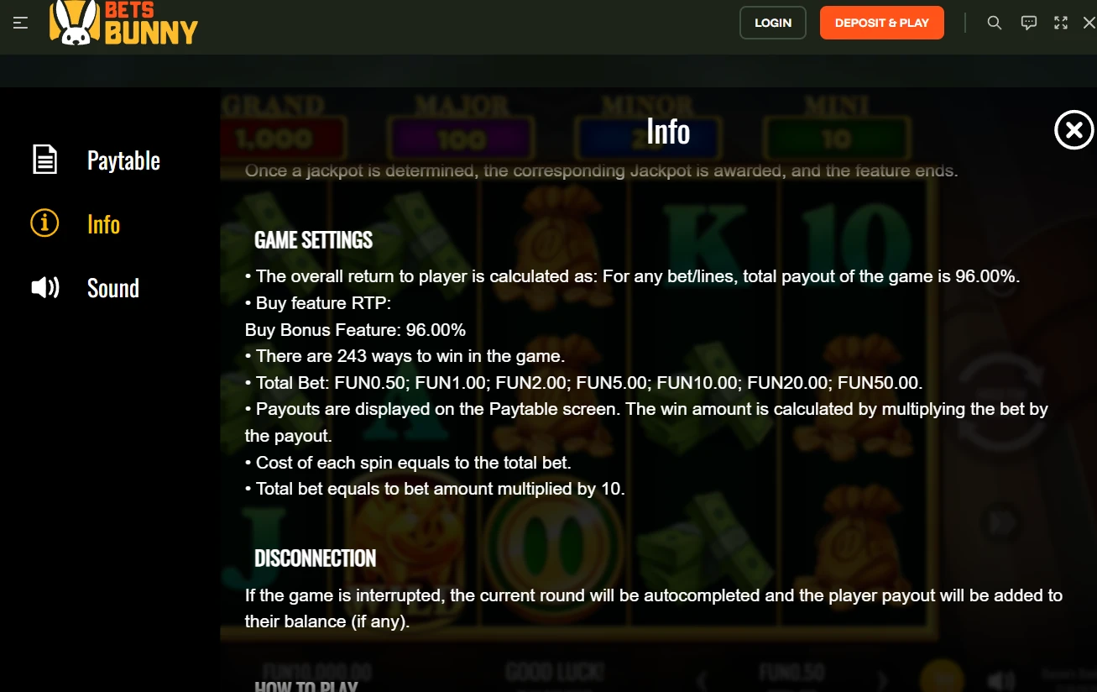
Task: Open the live chat bubble icon
Action: point(1029,23)
